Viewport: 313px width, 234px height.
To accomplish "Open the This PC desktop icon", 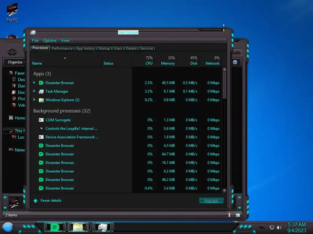I will tap(12, 12).
